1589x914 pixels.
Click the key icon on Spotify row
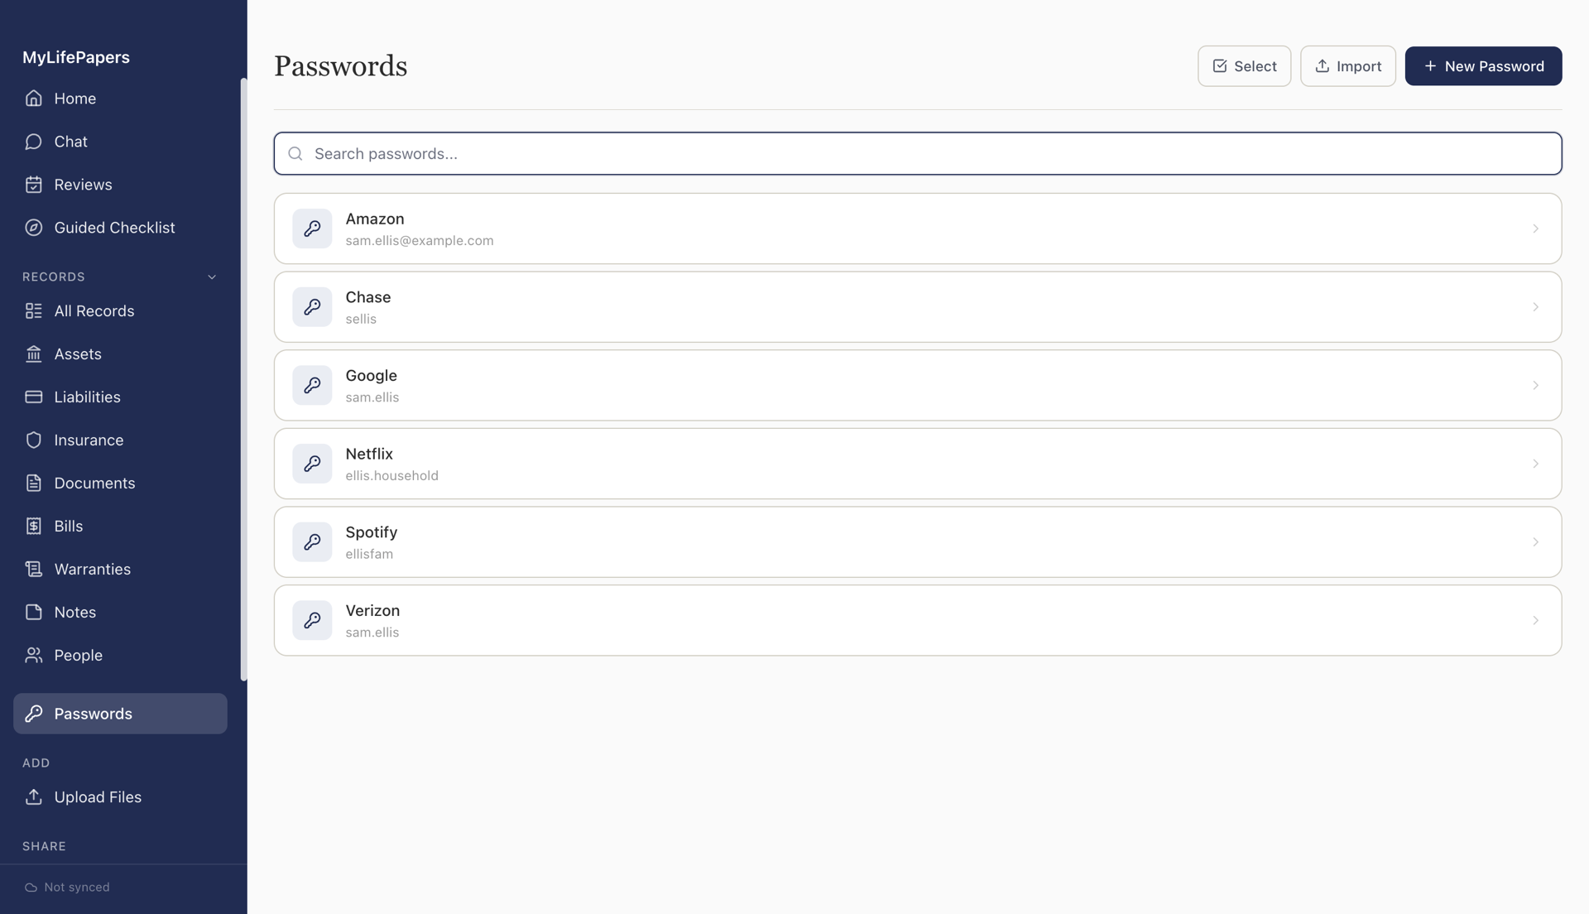(x=312, y=542)
